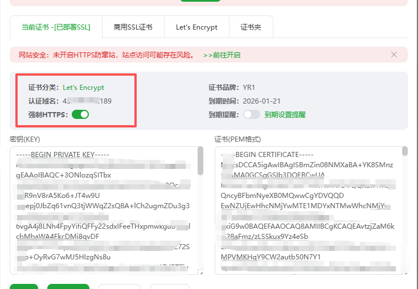
Task: Click the first white button at the bottom
Action: (x=119, y=286)
